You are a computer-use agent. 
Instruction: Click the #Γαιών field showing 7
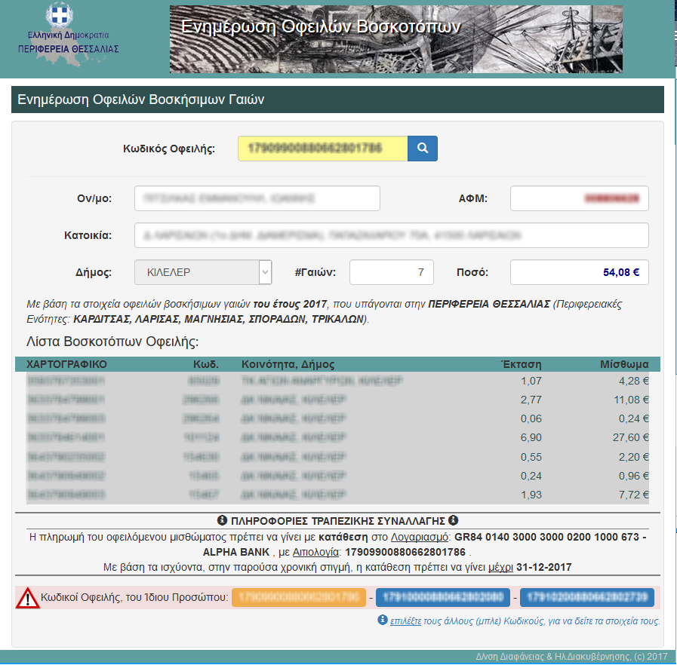[391, 272]
